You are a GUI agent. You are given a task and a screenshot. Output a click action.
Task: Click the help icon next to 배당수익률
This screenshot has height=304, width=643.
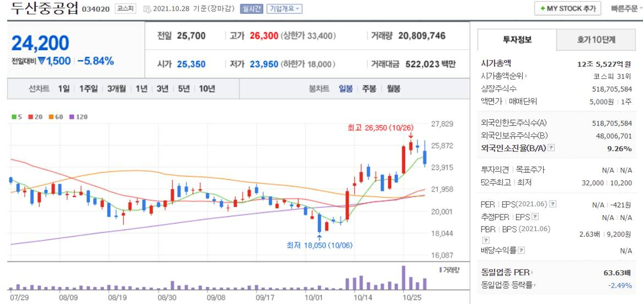point(522,250)
